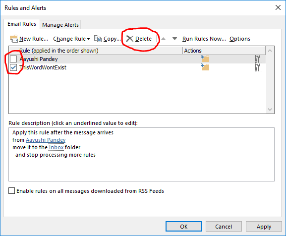Screen dimensions: 286x236
Task: Click the Actions column header
Action: 224,51
